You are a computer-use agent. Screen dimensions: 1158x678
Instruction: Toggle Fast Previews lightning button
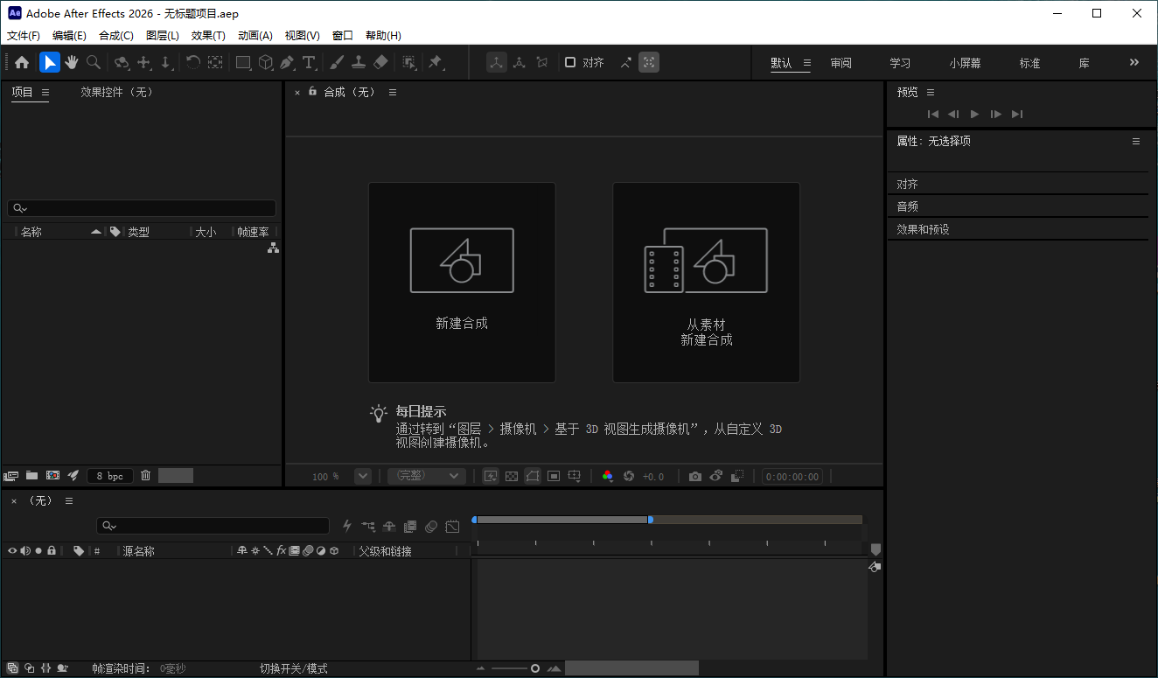[491, 476]
